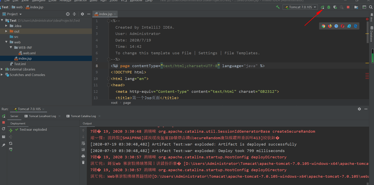The image size is (374, 185).
Task: Open Search Everywhere magnifier
Action: click(371, 7)
